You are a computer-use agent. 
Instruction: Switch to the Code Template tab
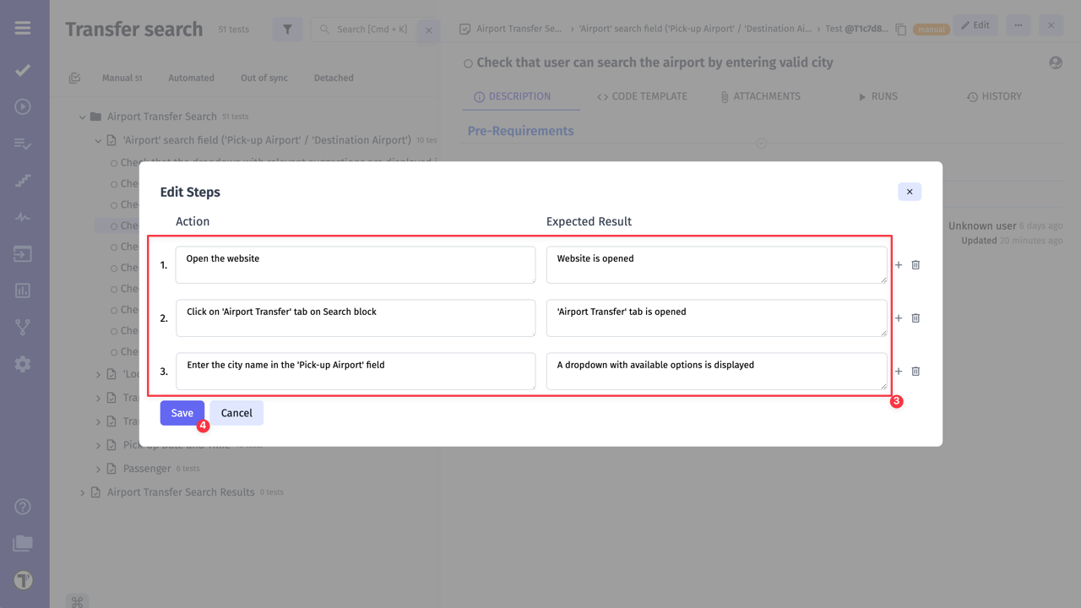pyautogui.click(x=642, y=96)
